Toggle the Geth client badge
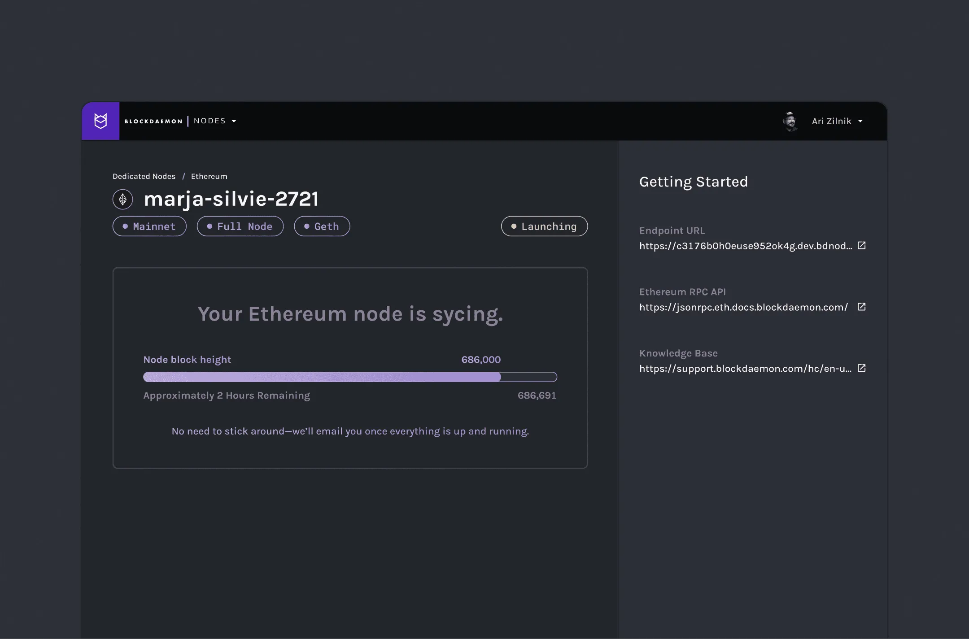969x639 pixels. click(322, 226)
